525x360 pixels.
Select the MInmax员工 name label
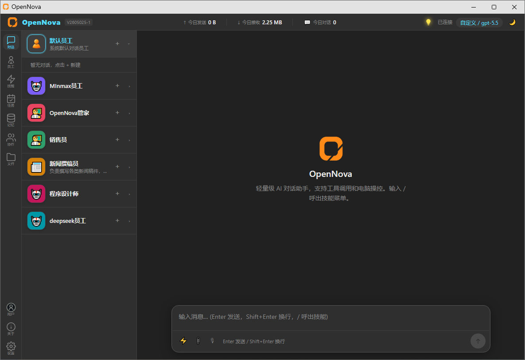click(x=66, y=86)
